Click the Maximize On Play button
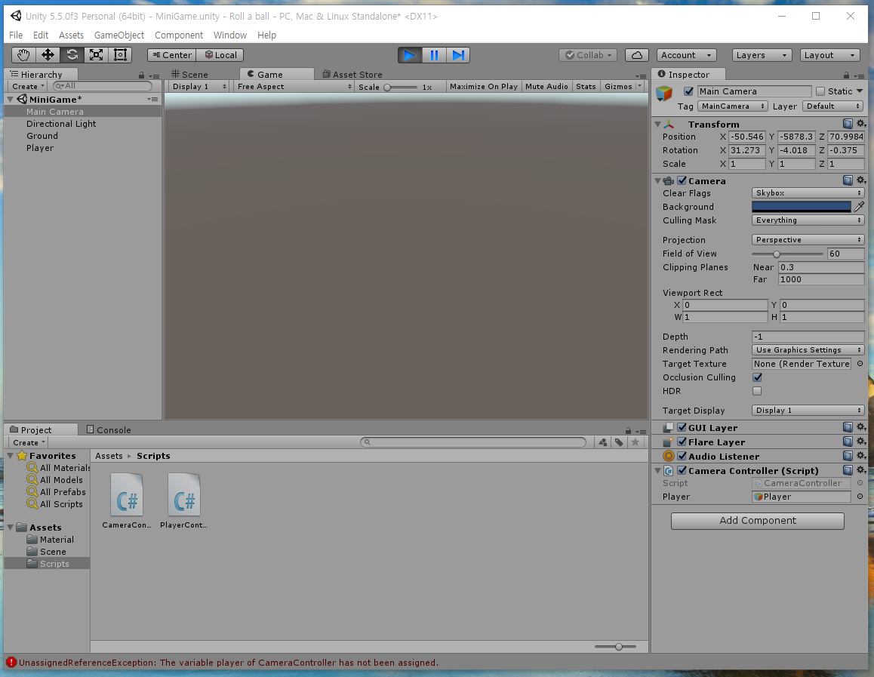Viewport: 874px width, 677px height. [483, 85]
